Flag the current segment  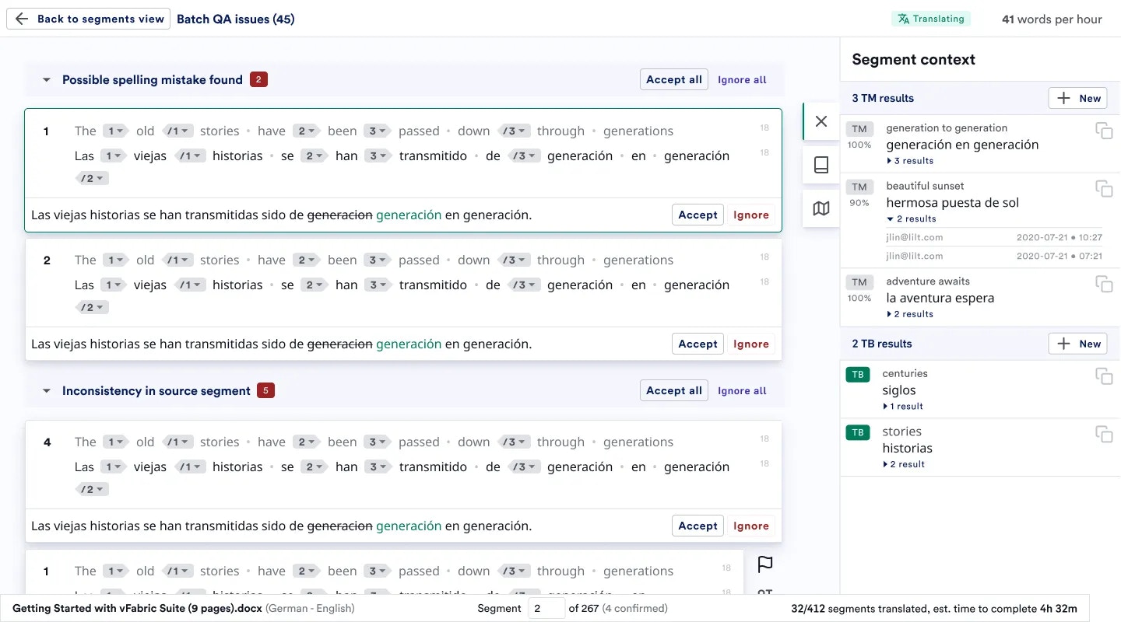(764, 565)
